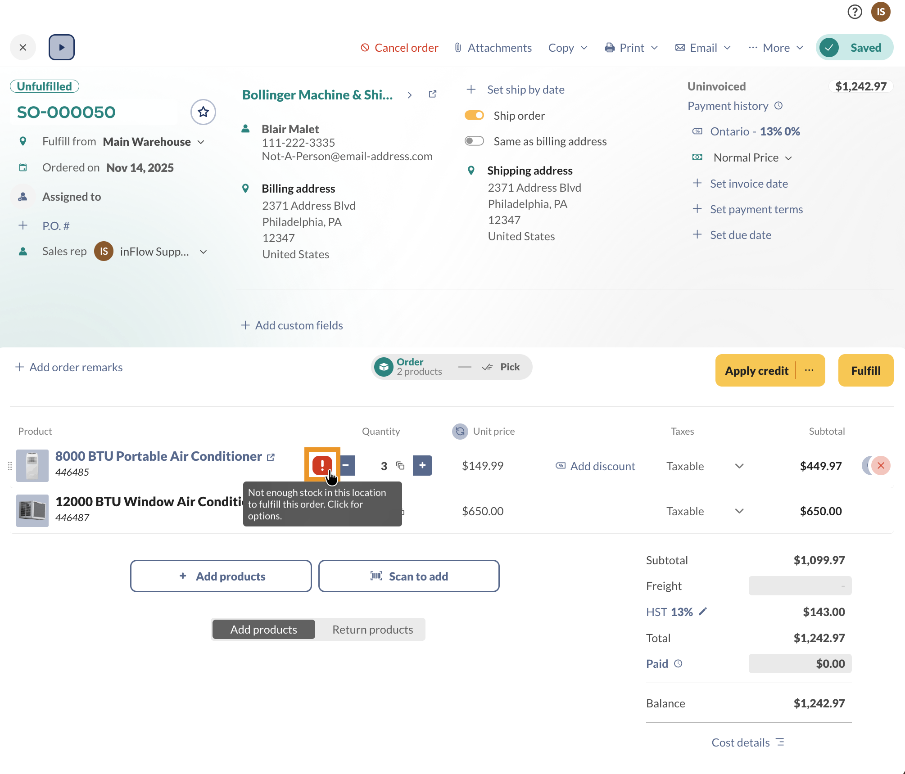Open the Print menu
The height and width of the screenshot is (774, 905).
(x=631, y=48)
